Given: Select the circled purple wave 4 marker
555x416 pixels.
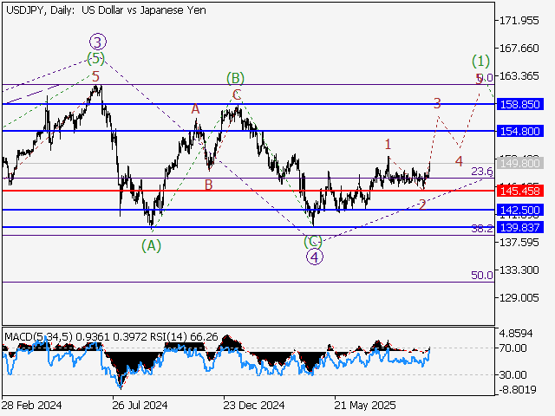Looking at the screenshot, I should 315,257.
